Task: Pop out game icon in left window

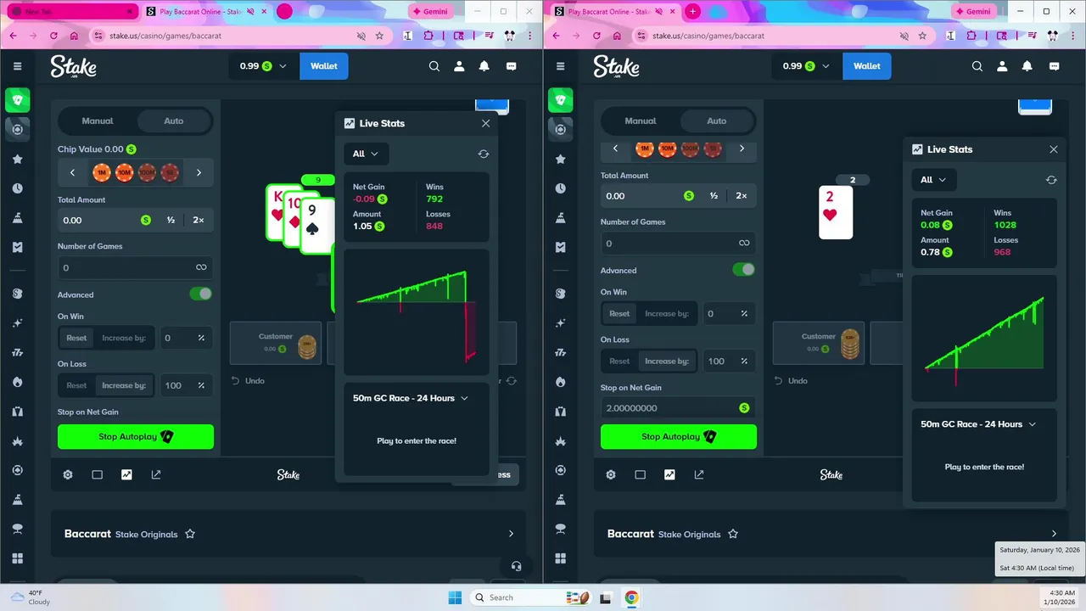Action: pyautogui.click(x=156, y=474)
